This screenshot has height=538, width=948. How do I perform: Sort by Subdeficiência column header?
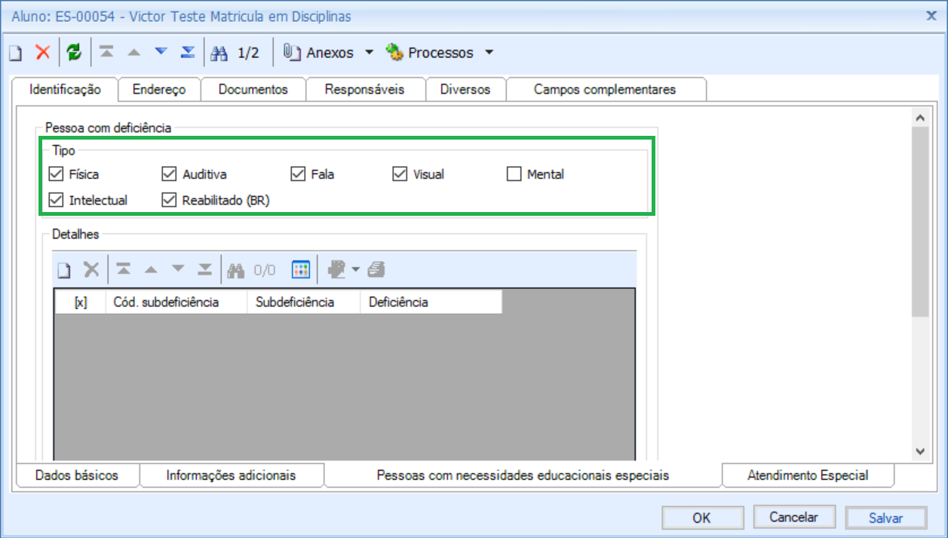304,302
